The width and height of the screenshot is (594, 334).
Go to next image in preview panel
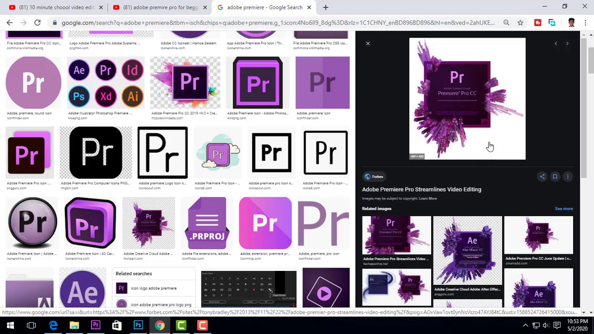567,44
